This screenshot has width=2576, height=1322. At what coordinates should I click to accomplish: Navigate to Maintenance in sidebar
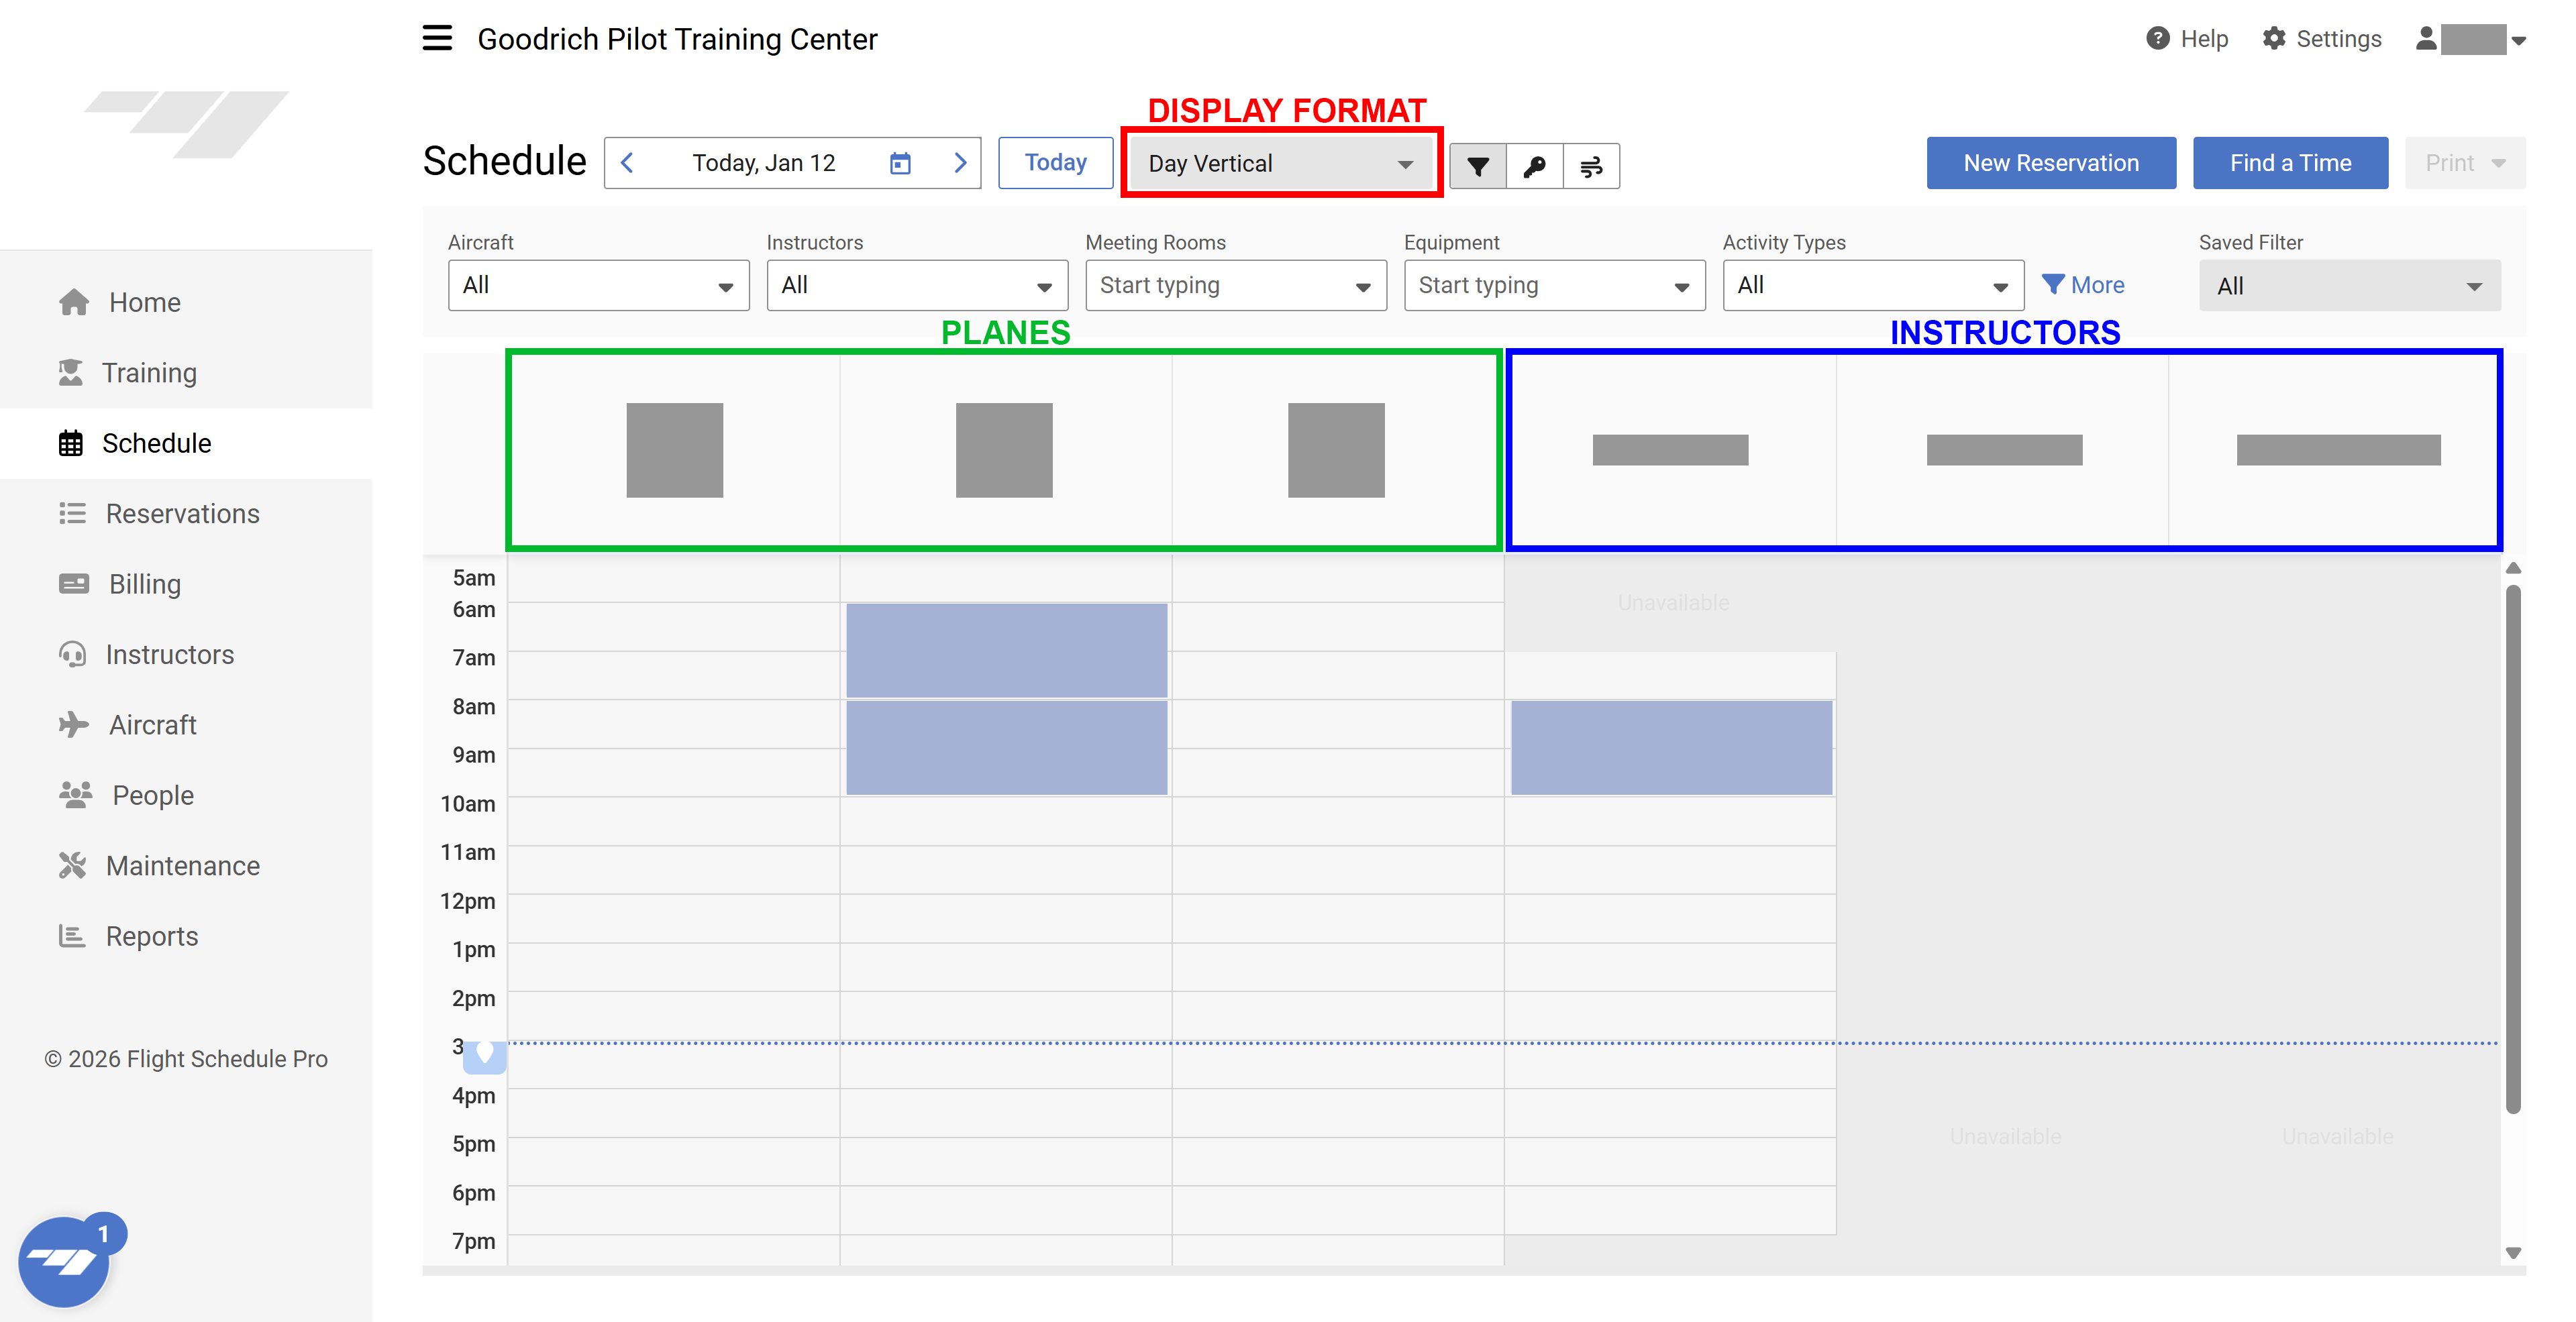(x=182, y=865)
